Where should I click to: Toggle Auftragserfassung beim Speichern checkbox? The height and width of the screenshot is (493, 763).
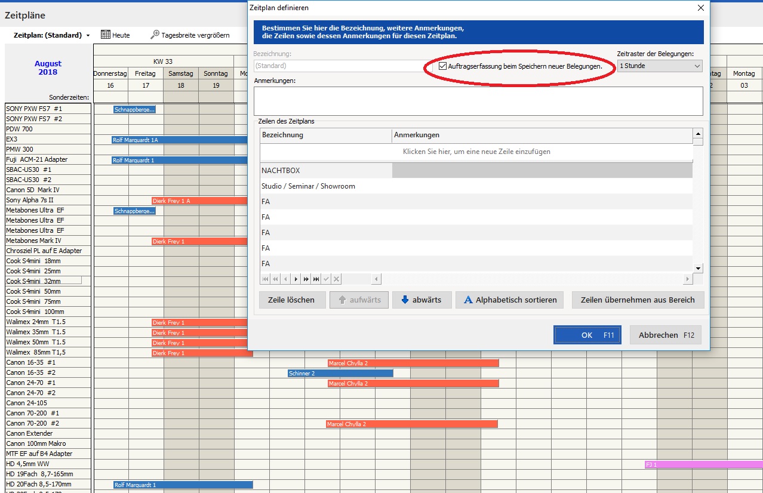(x=442, y=66)
